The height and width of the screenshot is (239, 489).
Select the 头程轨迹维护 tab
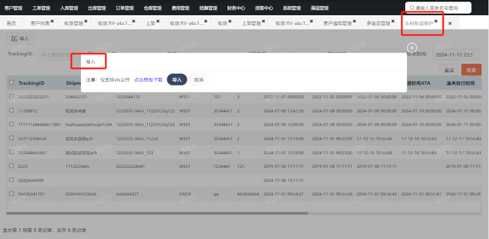pos(419,23)
